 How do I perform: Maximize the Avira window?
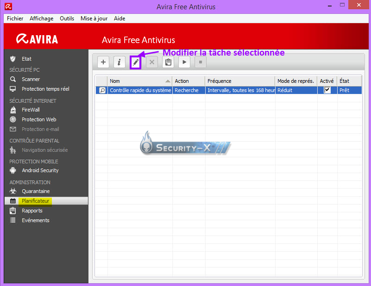point(342,5)
